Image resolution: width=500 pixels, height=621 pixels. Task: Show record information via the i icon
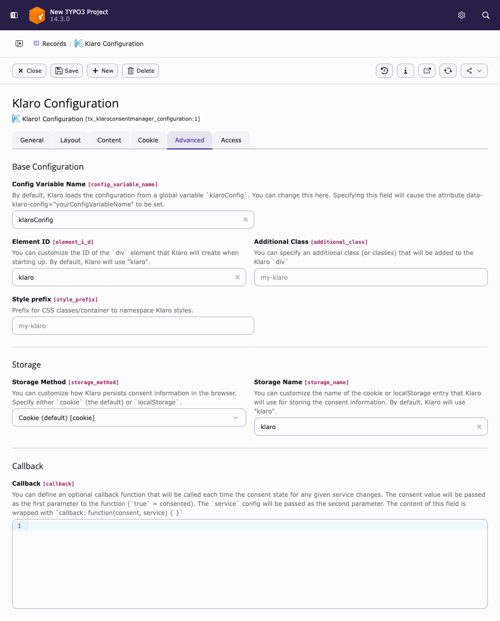point(406,71)
